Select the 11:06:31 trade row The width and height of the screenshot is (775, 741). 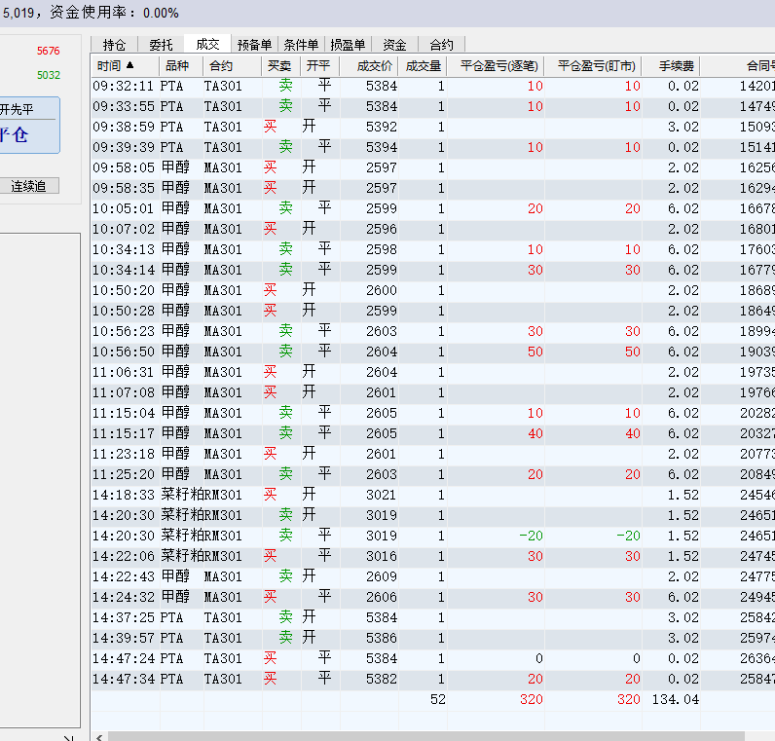[x=433, y=372]
